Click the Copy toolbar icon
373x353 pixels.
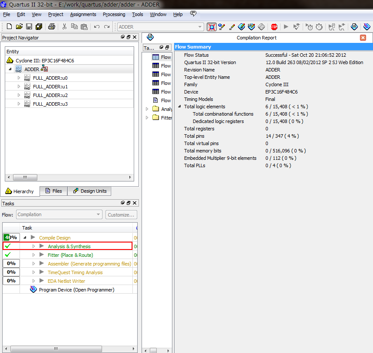(x=74, y=26)
